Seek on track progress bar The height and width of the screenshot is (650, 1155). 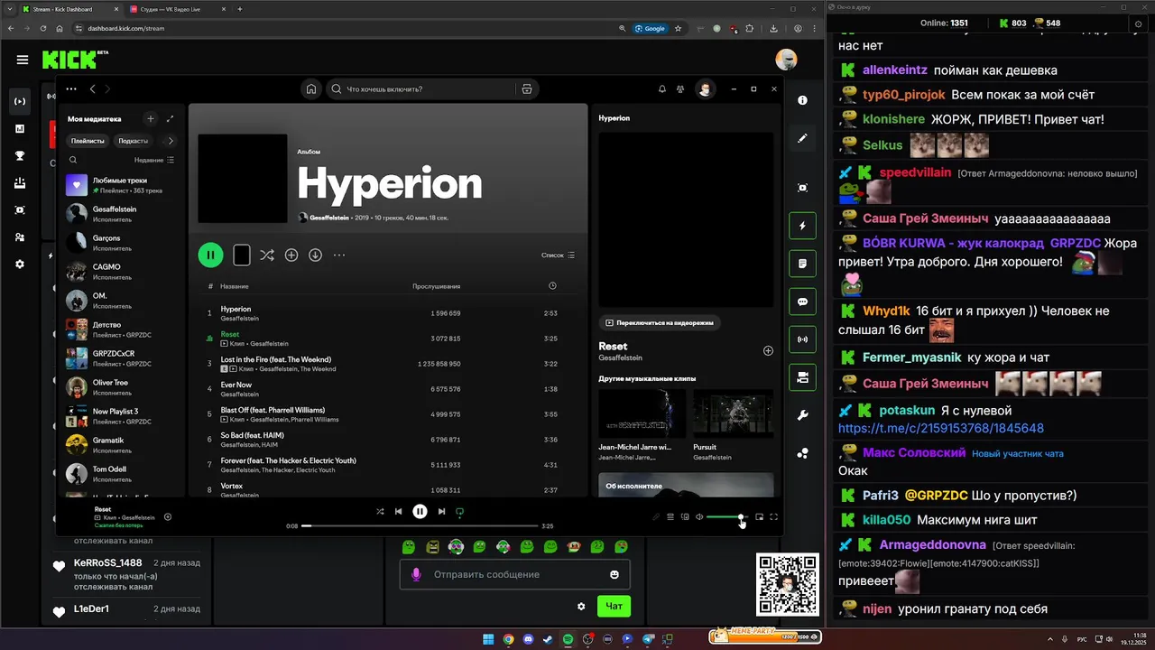[420, 525]
